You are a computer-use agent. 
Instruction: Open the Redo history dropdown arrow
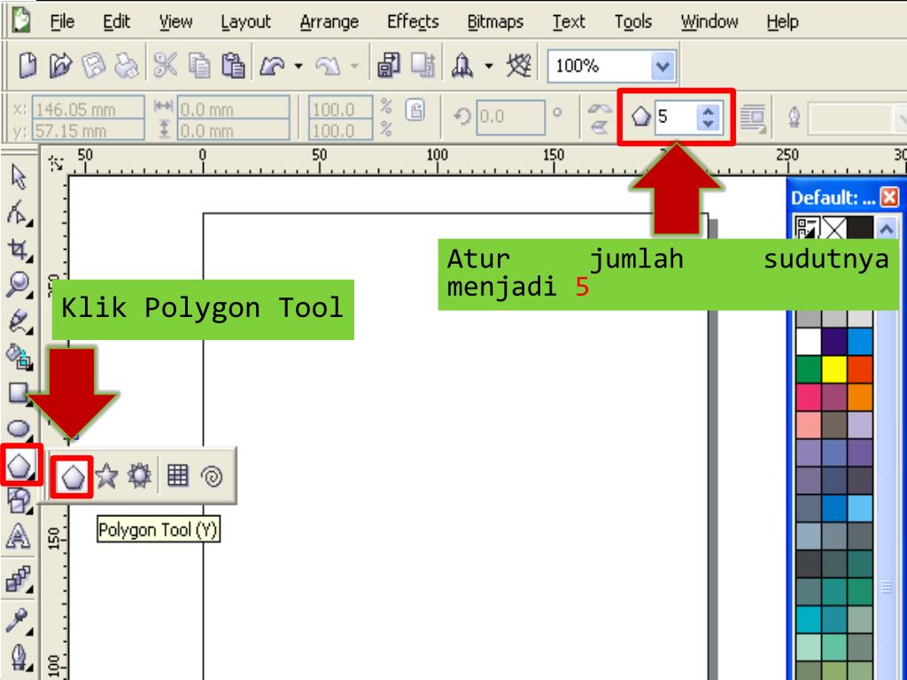[354, 66]
